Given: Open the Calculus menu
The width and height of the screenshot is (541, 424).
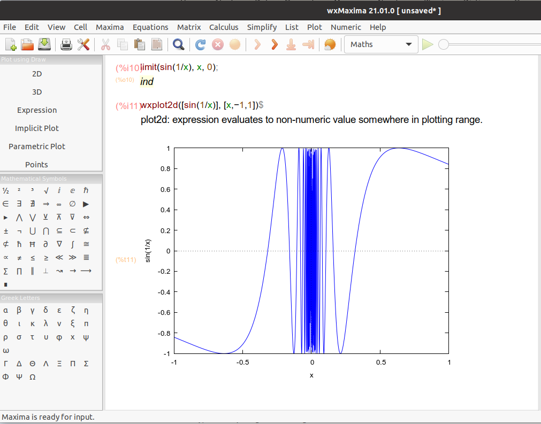Looking at the screenshot, I should click(224, 27).
